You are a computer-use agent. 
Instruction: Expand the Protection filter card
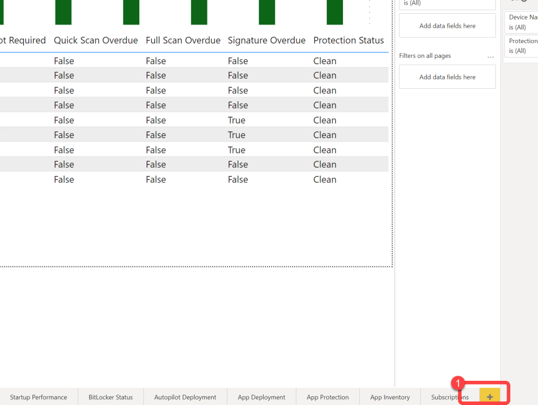521,46
